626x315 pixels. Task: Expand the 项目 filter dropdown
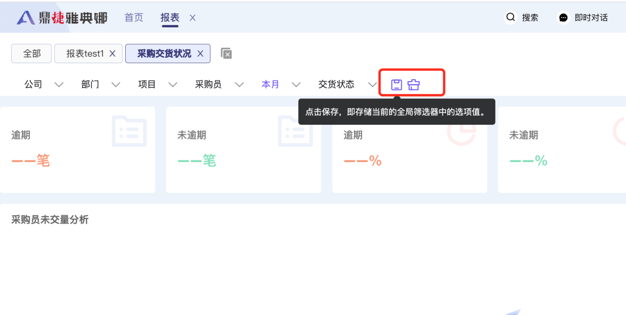(173, 85)
